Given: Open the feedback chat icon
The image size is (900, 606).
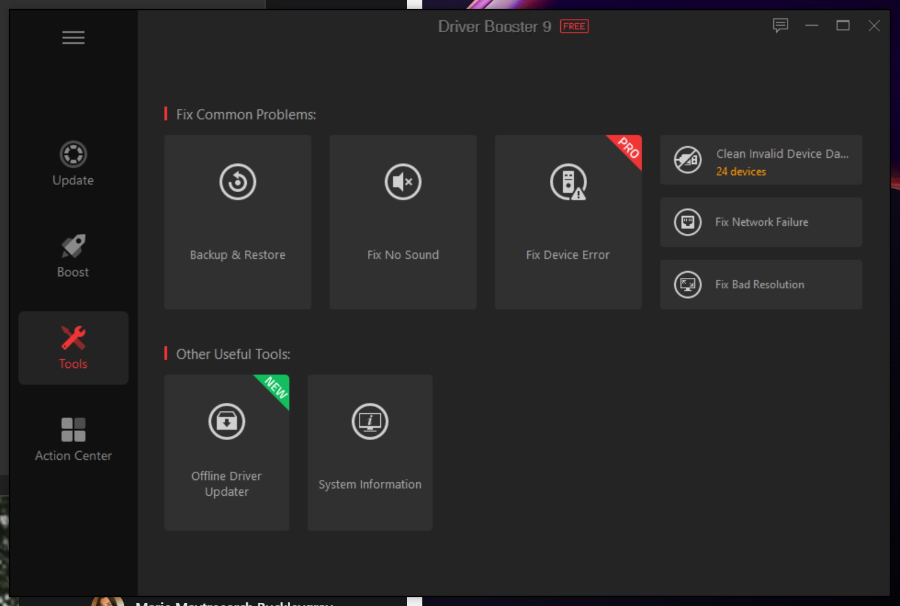Looking at the screenshot, I should pos(780,26).
